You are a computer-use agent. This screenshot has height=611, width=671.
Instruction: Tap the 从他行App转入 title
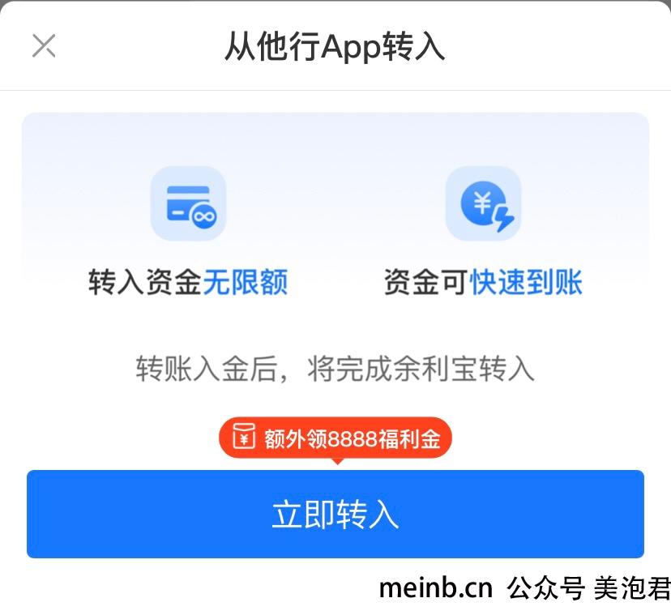point(335,46)
